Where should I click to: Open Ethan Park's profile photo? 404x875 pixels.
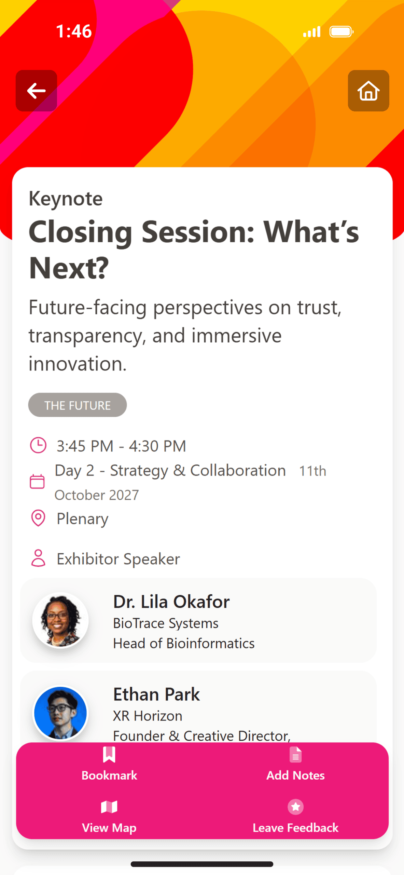(61, 713)
